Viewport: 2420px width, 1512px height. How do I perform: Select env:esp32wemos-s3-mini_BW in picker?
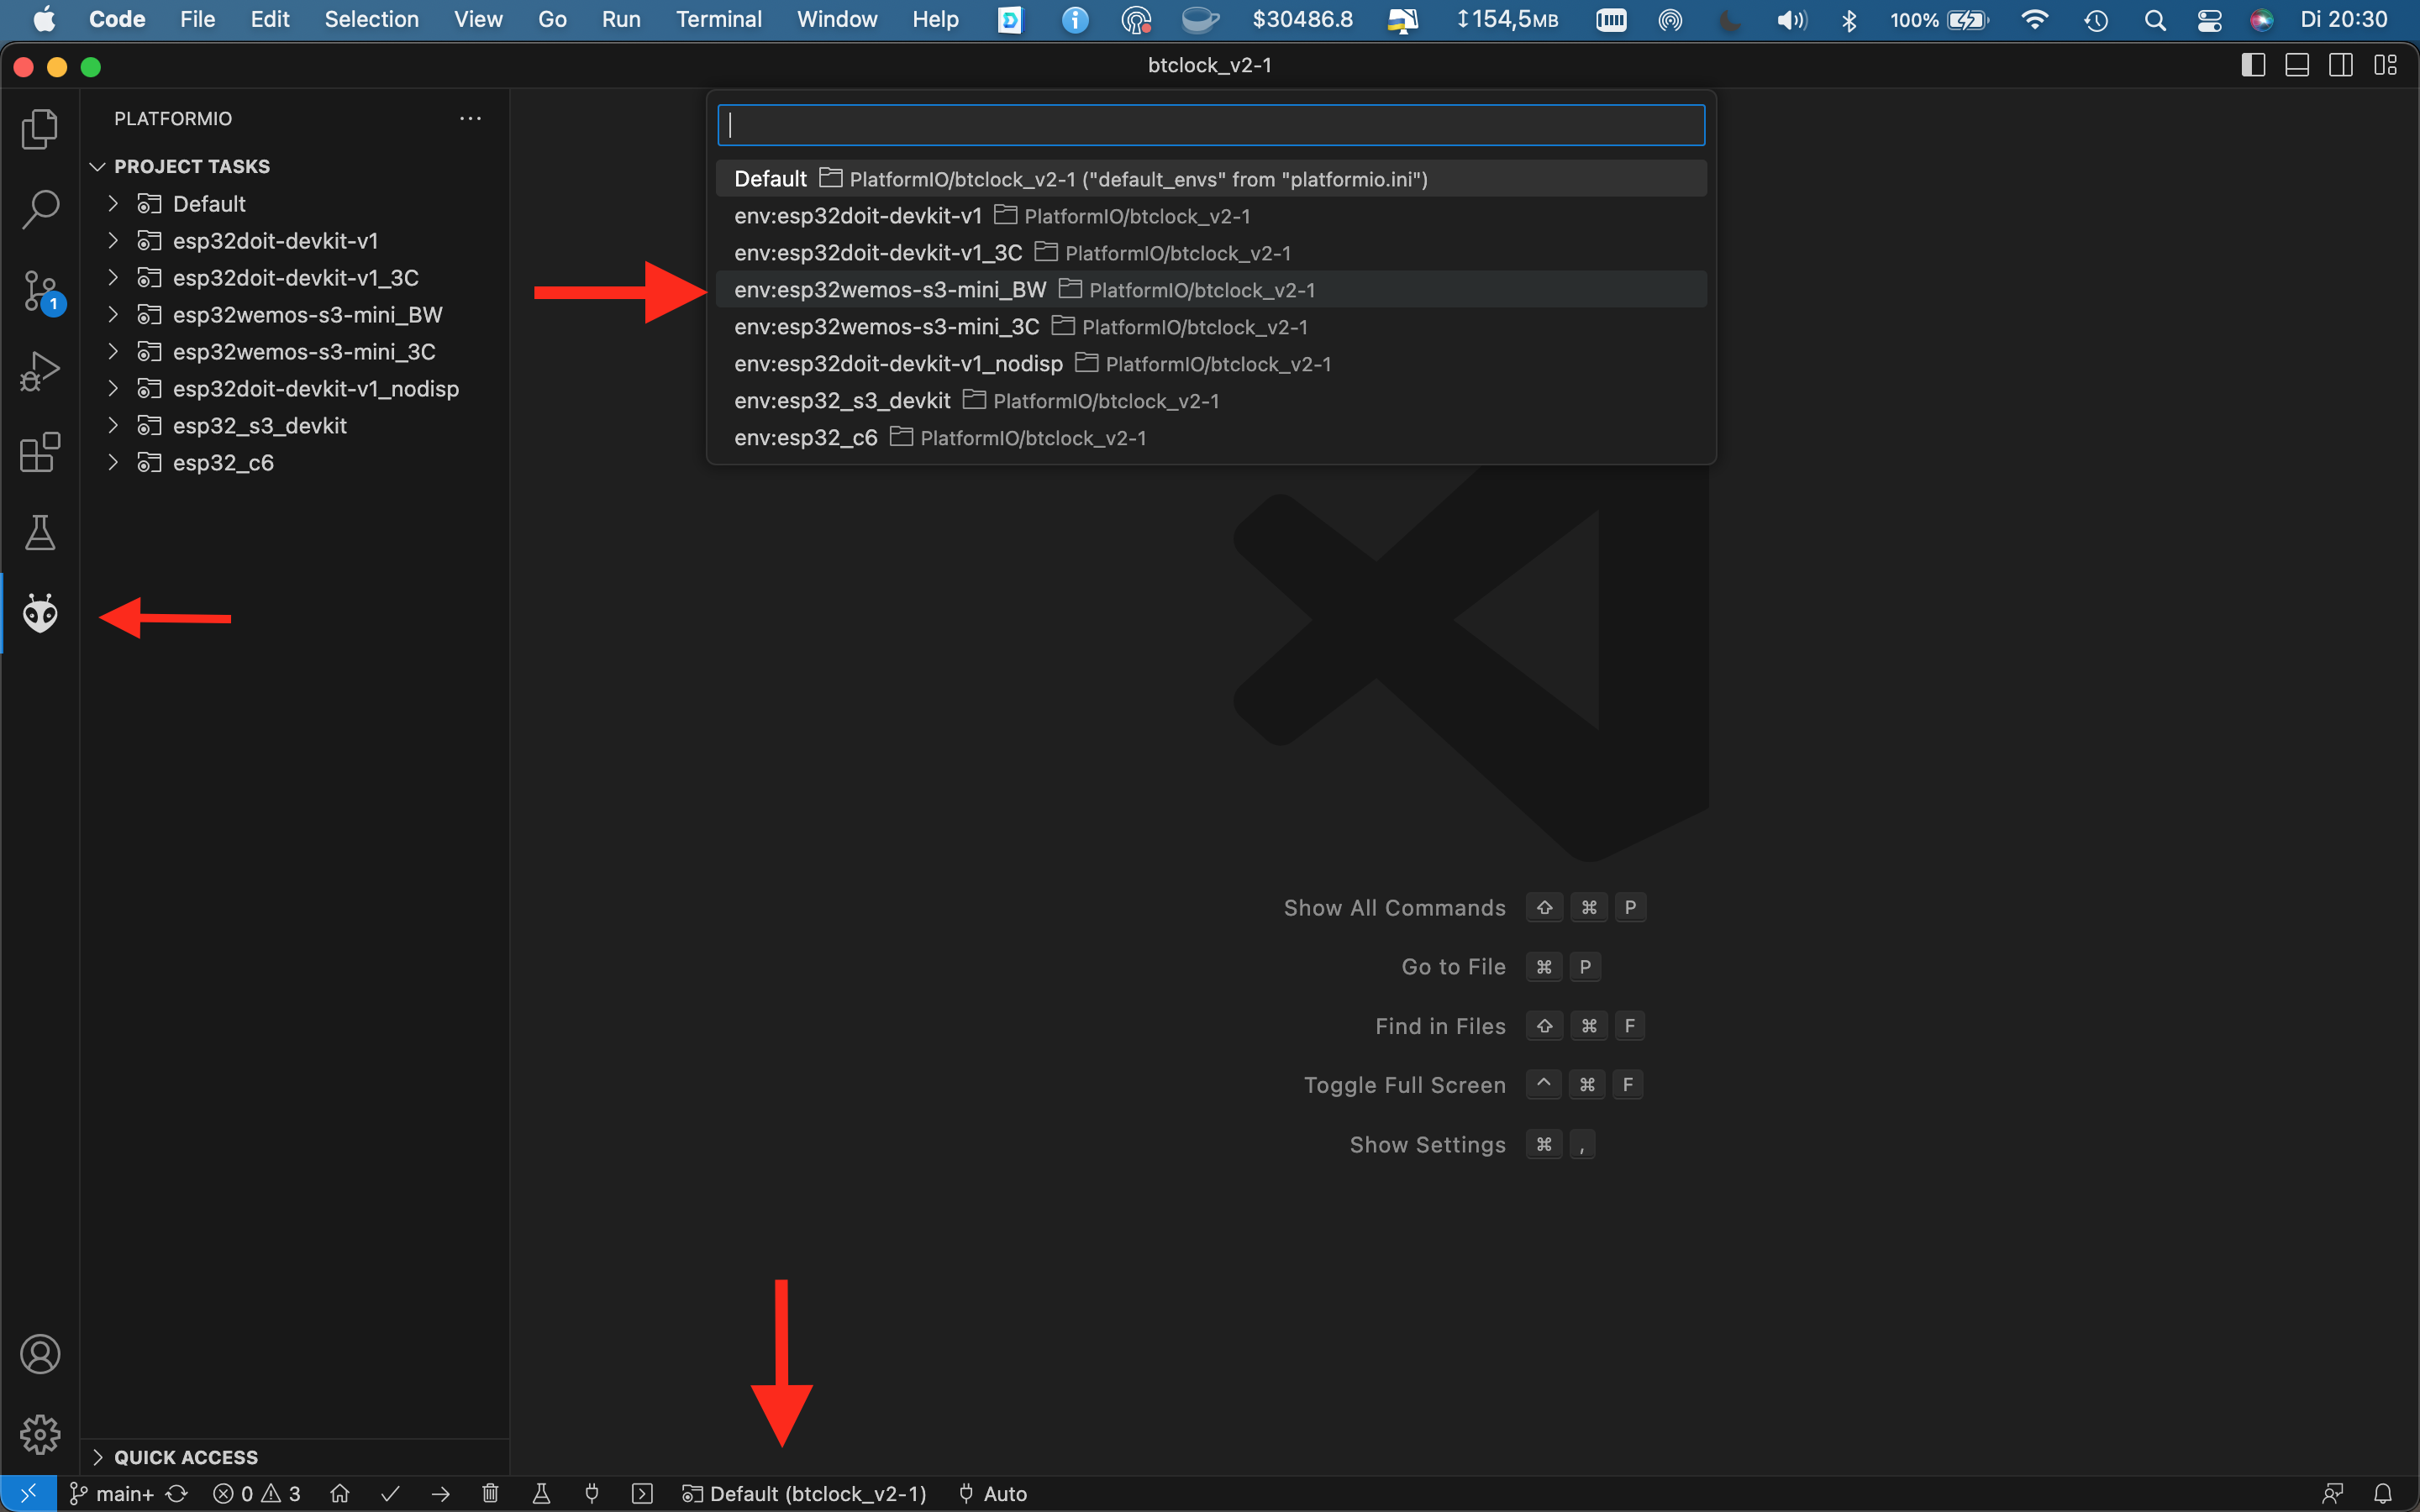click(1211, 290)
